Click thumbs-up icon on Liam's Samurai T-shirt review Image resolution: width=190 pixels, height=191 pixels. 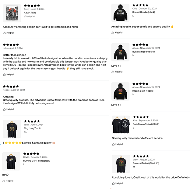click(113, 183)
